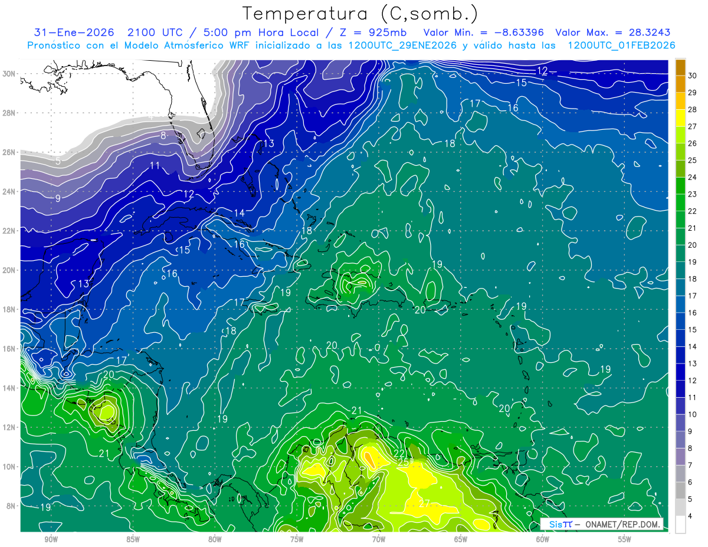Click the latitude axis label "8N"
Screen dimensions: 708x547
pos(11,506)
